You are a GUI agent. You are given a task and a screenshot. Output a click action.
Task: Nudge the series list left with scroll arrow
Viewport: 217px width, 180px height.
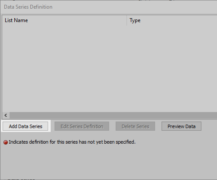(6, 116)
